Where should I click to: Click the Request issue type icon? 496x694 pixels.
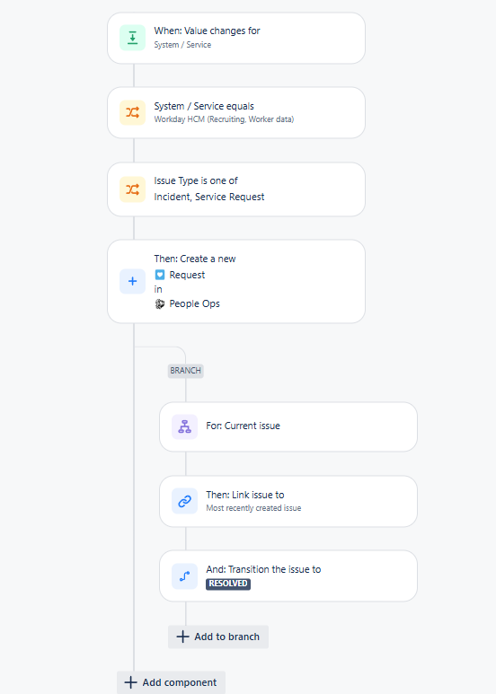(160, 275)
